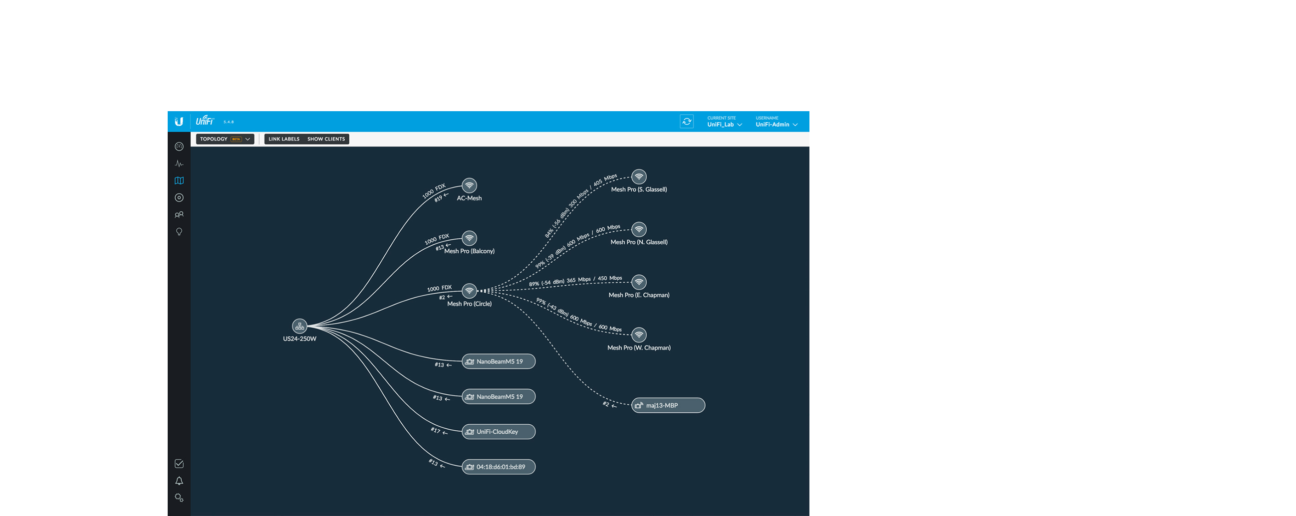Select the maj13-MBP client node

[668, 405]
